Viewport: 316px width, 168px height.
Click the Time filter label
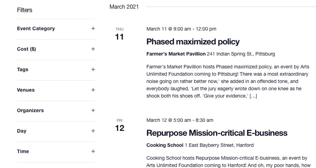pos(23,151)
